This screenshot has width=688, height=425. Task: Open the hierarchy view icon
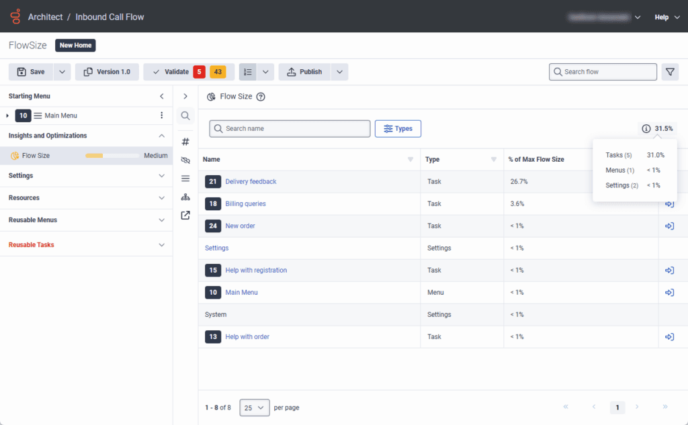point(185,197)
